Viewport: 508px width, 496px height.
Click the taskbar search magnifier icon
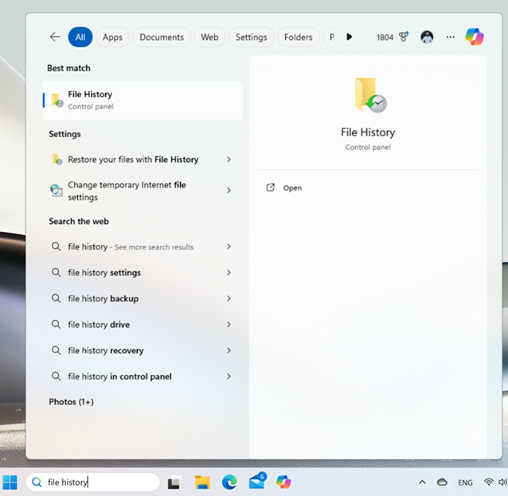[37, 482]
